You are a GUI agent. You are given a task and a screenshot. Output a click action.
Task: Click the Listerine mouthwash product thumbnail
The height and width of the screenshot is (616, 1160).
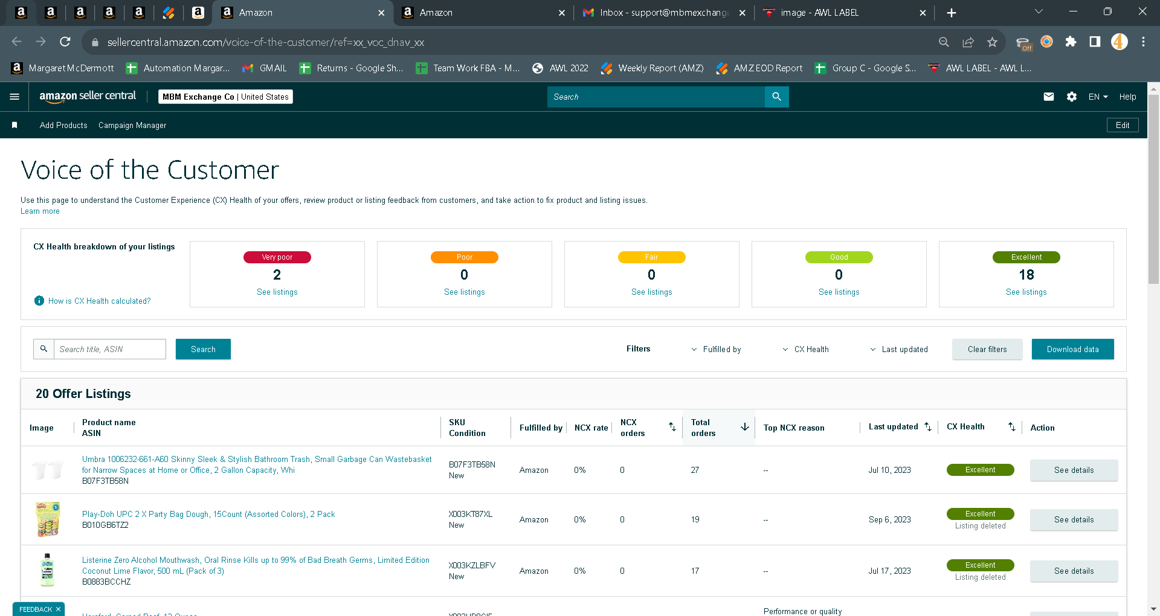pyautogui.click(x=48, y=570)
